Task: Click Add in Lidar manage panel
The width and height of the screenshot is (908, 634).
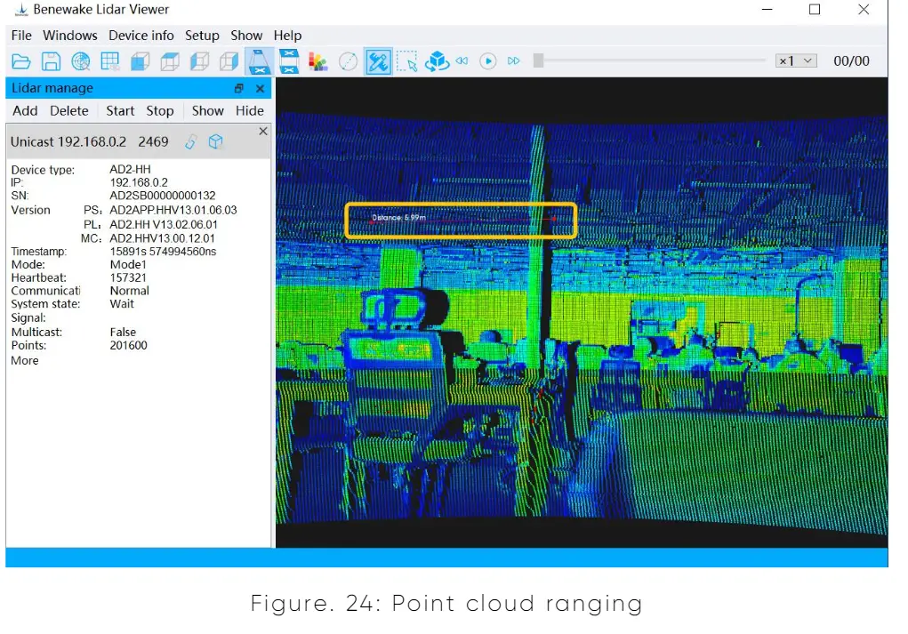Action: click(25, 110)
